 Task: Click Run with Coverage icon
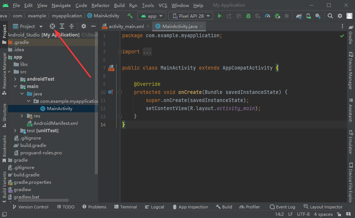[x=258, y=16]
